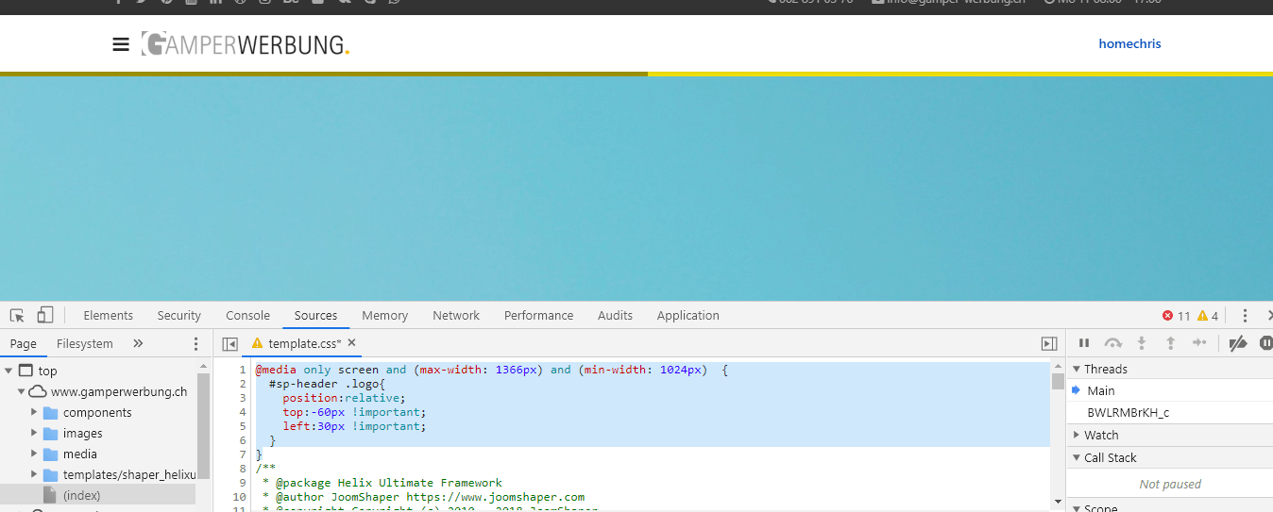
Task: Select the top frame label in navigator
Action: [x=47, y=372]
